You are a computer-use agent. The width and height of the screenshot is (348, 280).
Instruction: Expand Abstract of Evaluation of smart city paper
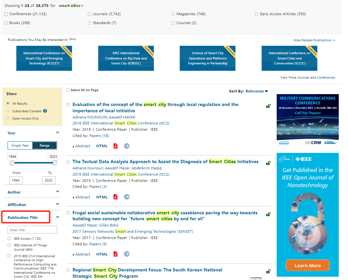[x=82, y=146]
